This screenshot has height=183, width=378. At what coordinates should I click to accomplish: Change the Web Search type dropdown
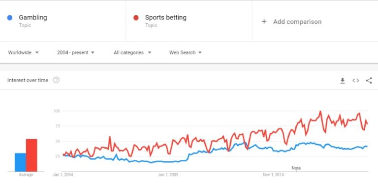point(185,53)
